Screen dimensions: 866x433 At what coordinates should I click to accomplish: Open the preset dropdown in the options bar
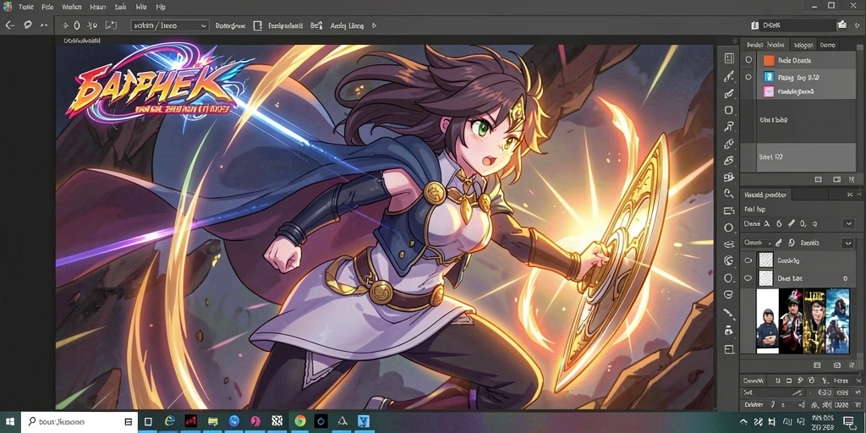tap(170, 25)
